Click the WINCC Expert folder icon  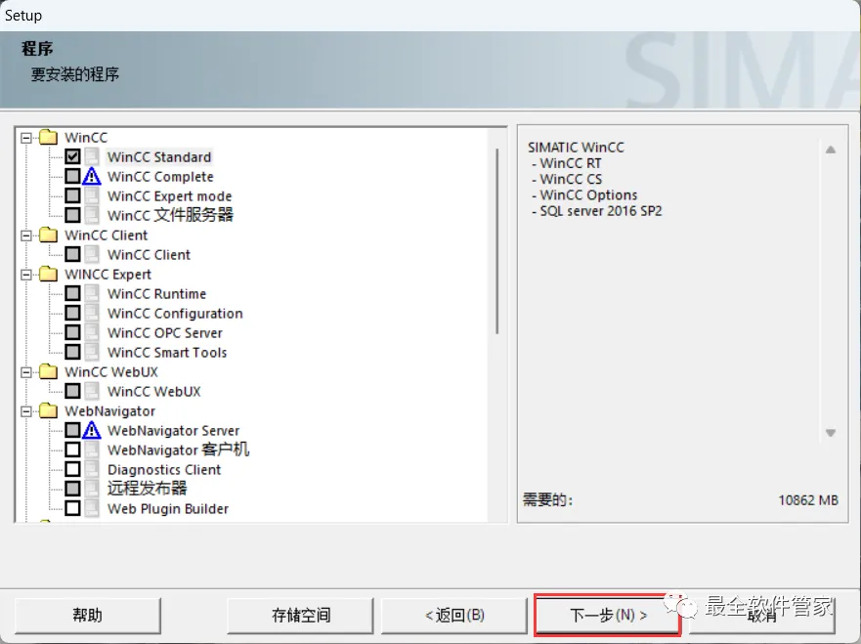[x=48, y=274]
